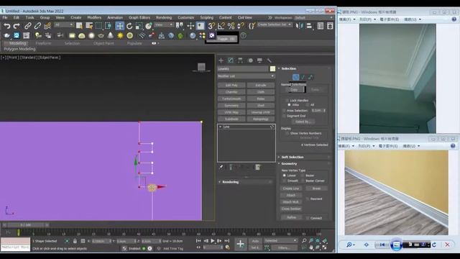This screenshot has width=460, height=259.
Task: Click the Align tool icon
Action: [309, 26]
